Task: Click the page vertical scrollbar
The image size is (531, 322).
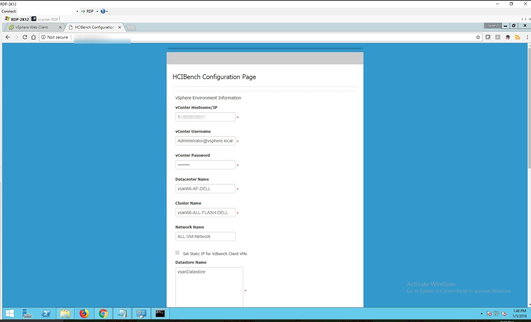Action: 529,107
